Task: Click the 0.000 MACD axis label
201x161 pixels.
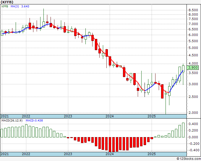Action: point(193,137)
